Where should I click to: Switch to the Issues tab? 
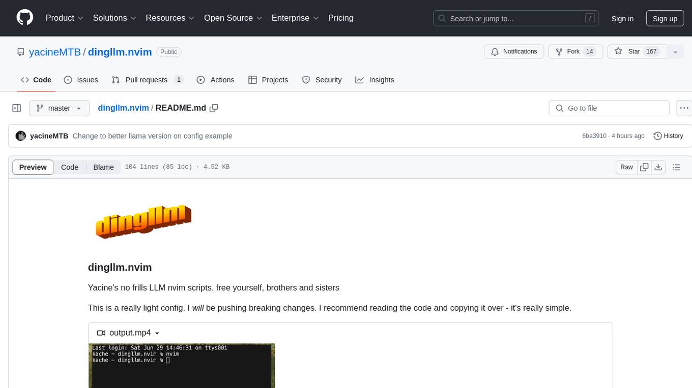click(x=81, y=80)
